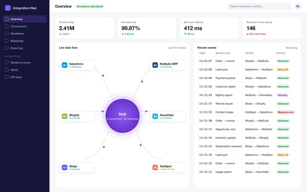Select the Snowflake node card
The height and width of the screenshot is (192, 307).
[x=168, y=116]
